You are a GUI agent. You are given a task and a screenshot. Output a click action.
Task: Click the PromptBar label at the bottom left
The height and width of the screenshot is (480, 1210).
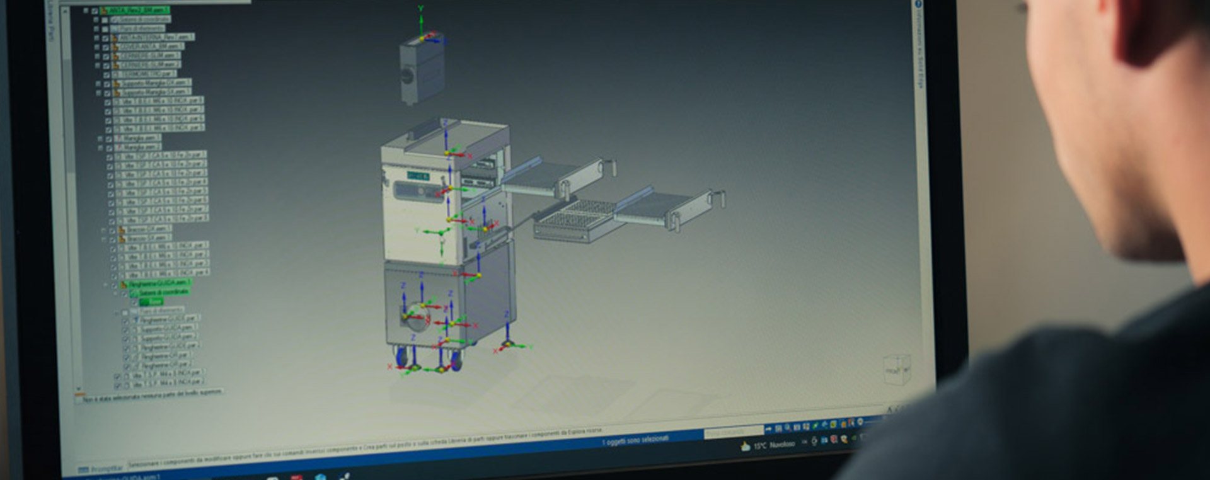tap(101, 469)
